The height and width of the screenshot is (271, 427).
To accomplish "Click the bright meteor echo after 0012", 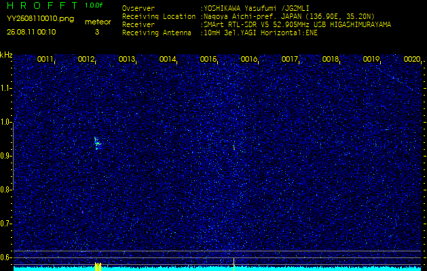I will point(98,144).
